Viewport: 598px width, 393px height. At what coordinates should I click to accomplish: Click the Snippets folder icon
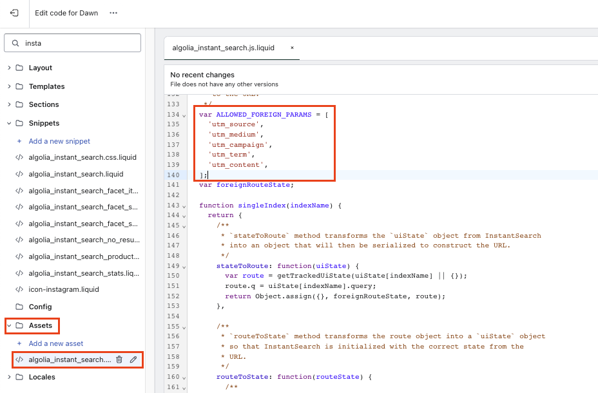click(x=19, y=123)
